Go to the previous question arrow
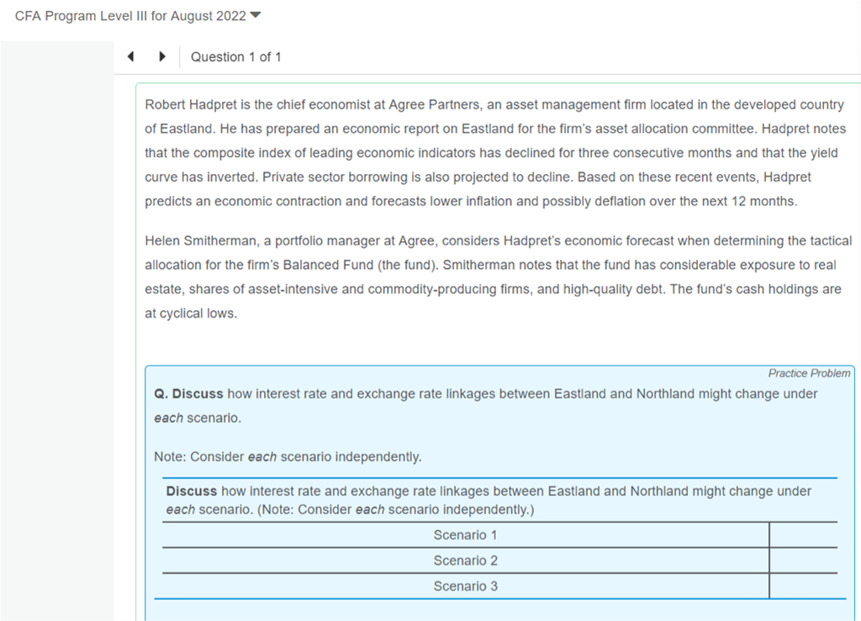This screenshot has height=621, width=861. [x=130, y=57]
